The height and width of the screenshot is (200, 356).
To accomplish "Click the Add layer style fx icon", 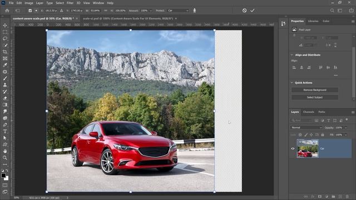I will (313, 196).
